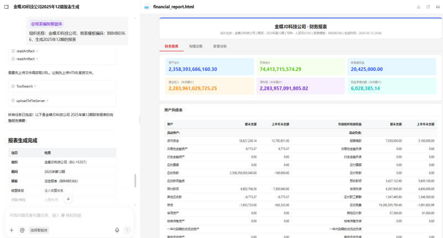The image size is (443, 238).
Task: Expand the first readArtifact step
Action: pos(25,51)
